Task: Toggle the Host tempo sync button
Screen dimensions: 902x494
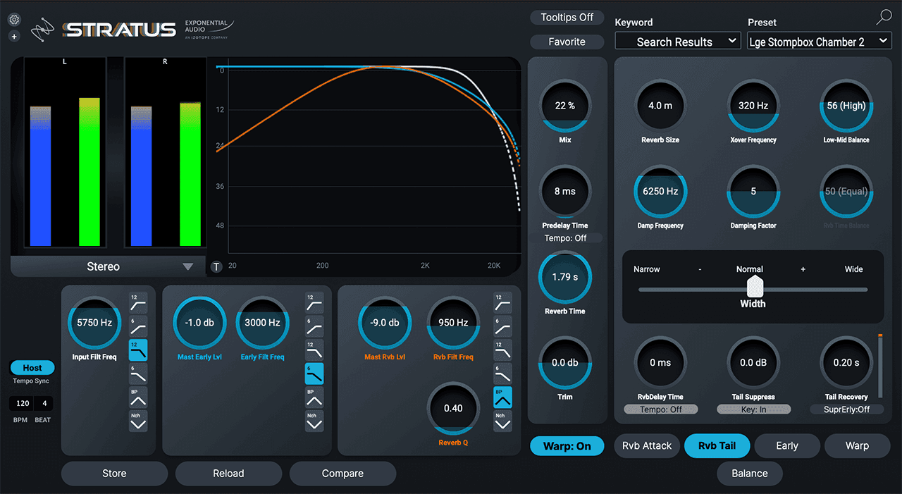Action: pos(32,368)
